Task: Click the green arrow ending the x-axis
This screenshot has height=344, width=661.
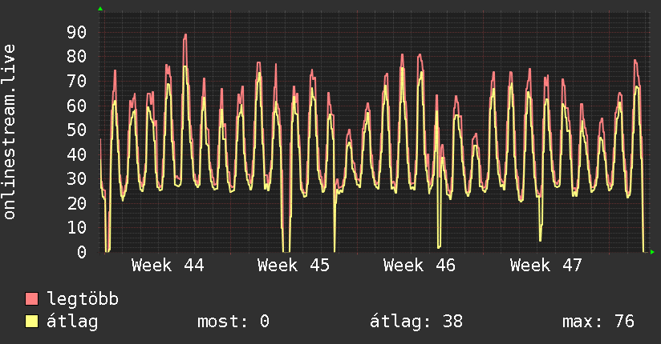Action: [652, 252]
